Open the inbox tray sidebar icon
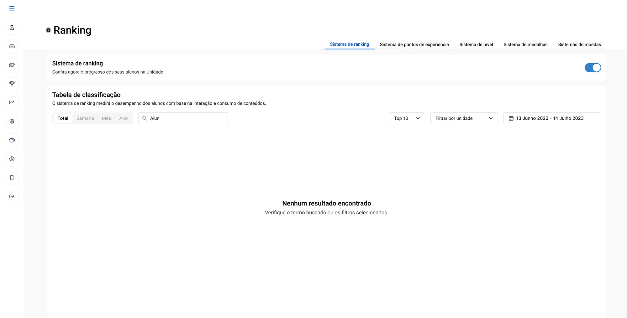This screenshot has width=627, height=318. [x=12, y=46]
